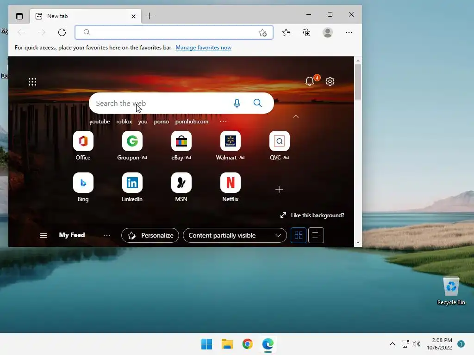Add this page to favorites star
This screenshot has width=474, height=355.
point(263,33)
